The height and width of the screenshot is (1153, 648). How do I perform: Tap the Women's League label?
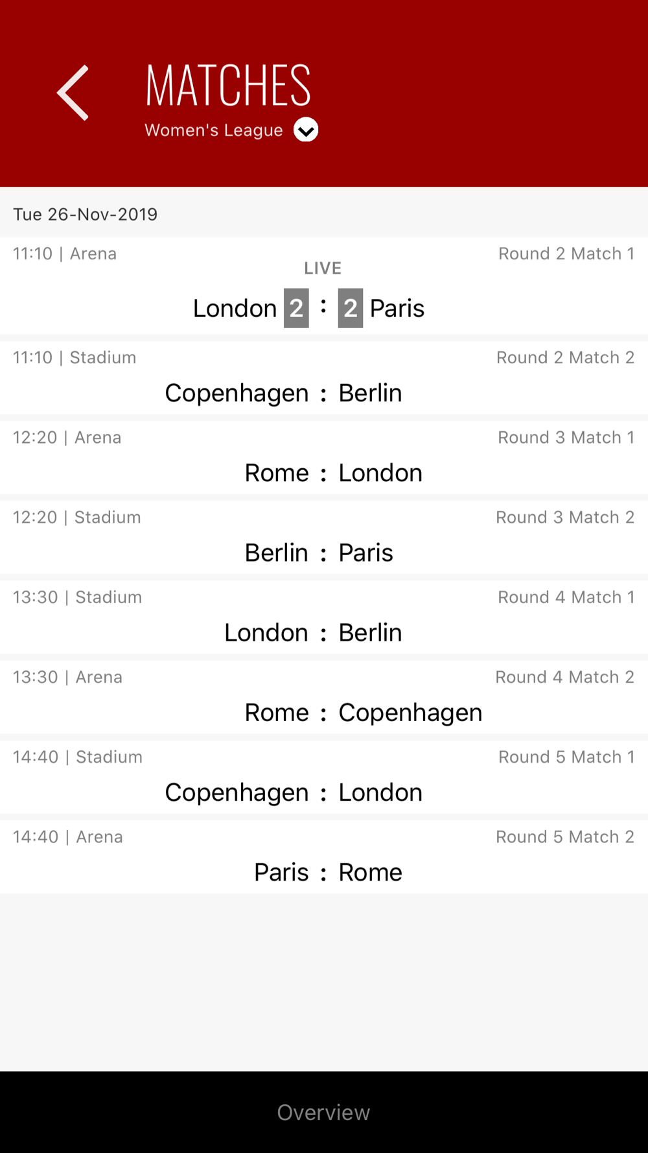click(214, 130)
